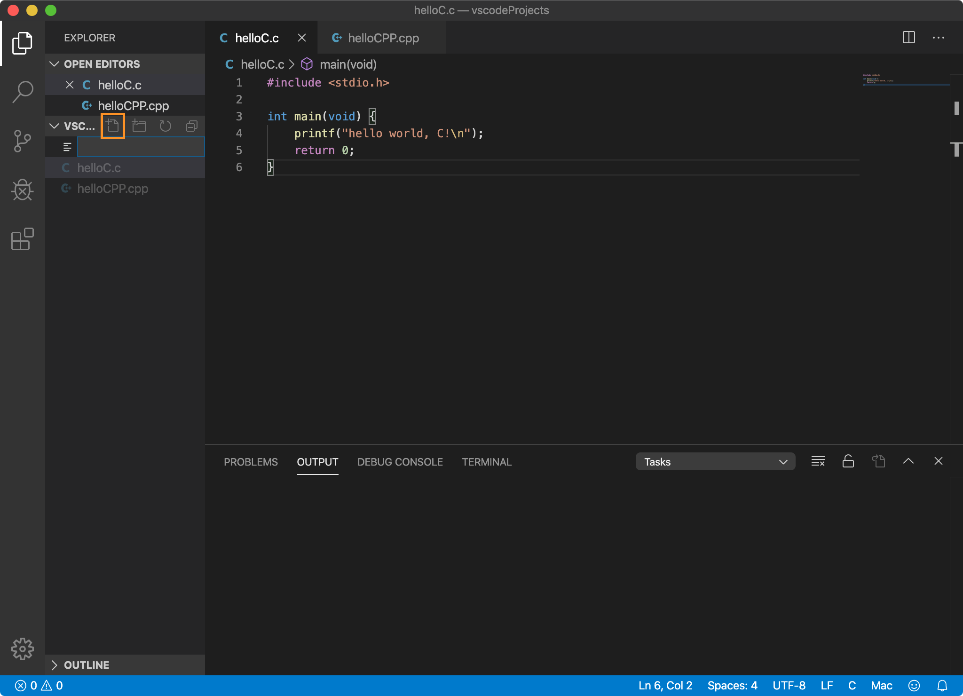Switch to the TERMINAL panel tab

click(486, 462)
